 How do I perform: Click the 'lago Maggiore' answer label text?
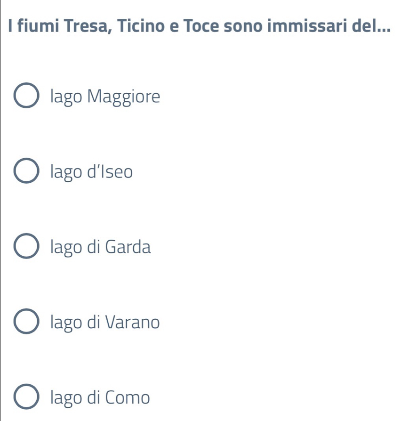(105, 97)
